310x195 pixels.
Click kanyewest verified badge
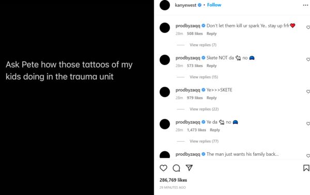(x=199, y=5)
